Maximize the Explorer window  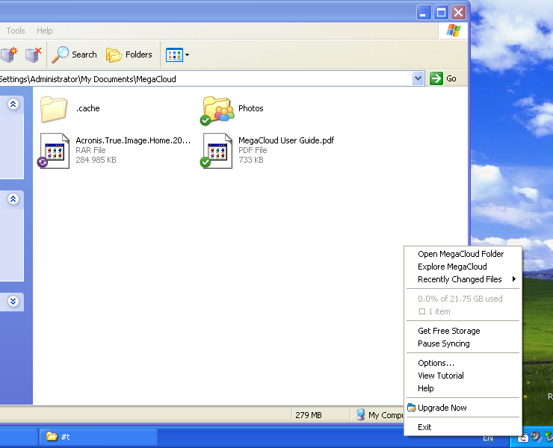(441, 13)
